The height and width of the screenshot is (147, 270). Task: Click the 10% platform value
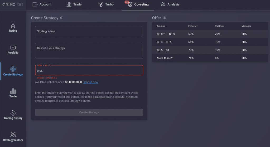tap(218, 50)
